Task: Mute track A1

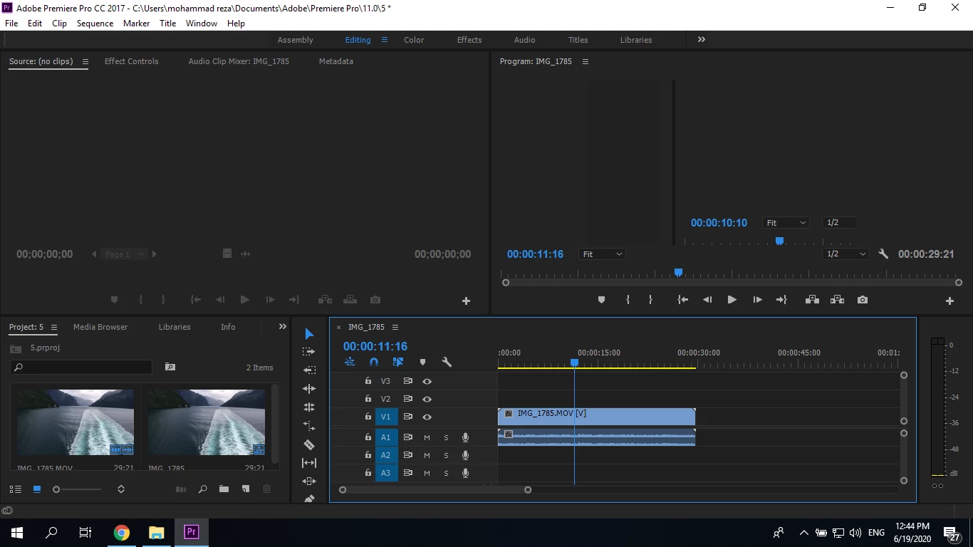Action: 427,437
